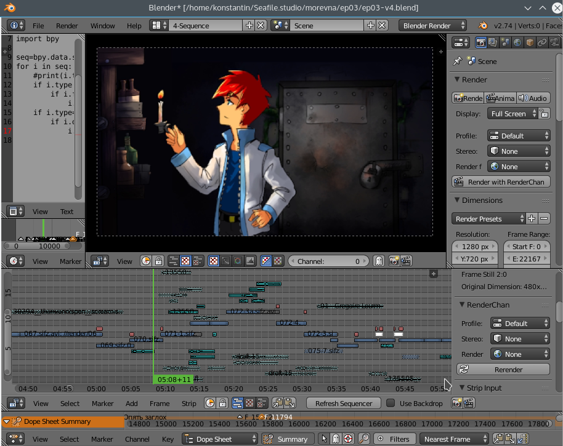Open the Channel menu in Dope Sheet header
The image size is (563, 446).
137,439
